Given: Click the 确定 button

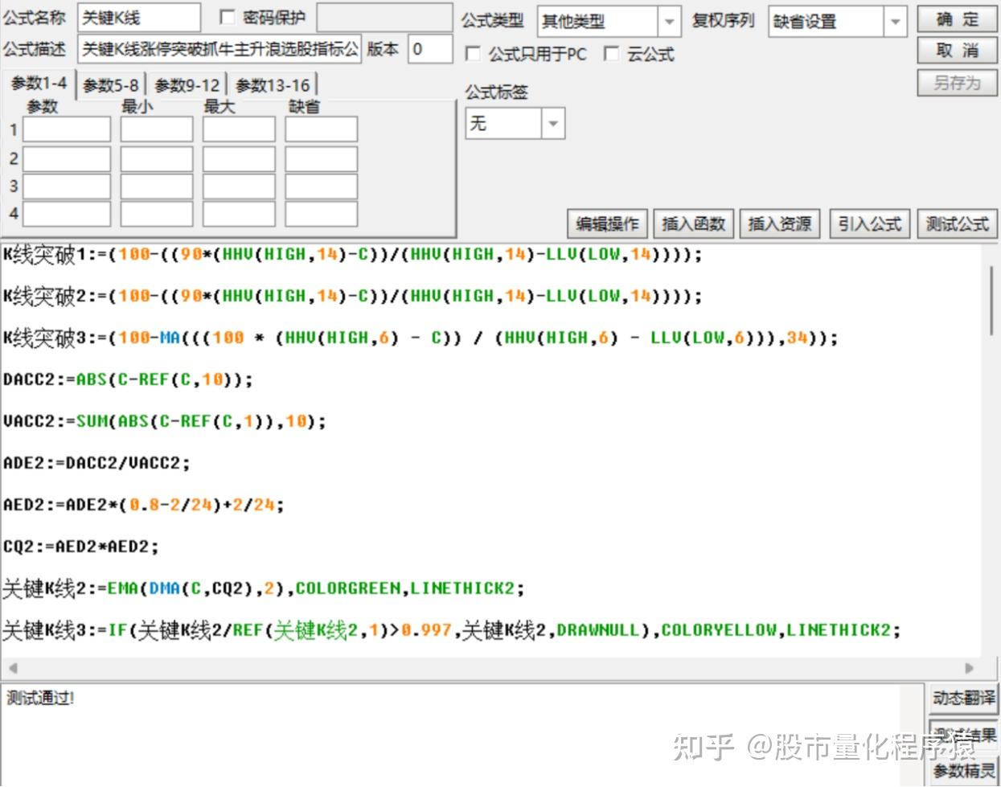Looking at the screenshot, I should [957, 19].
